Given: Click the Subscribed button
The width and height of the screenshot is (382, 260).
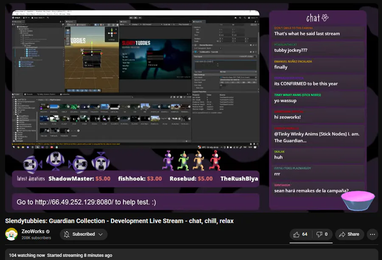Looking at the screenshot, I should (x=84, y=234).
